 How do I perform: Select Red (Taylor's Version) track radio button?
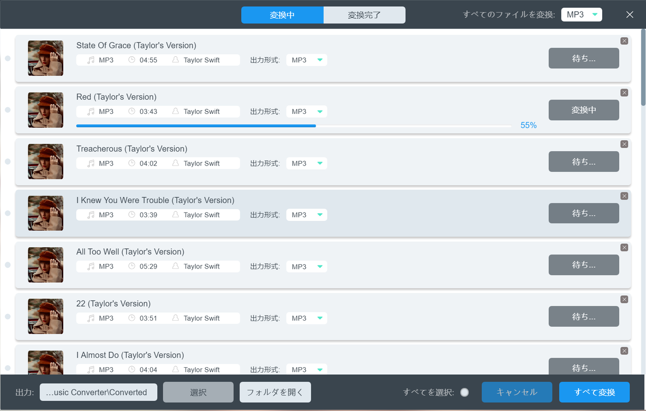coord(8,110)
